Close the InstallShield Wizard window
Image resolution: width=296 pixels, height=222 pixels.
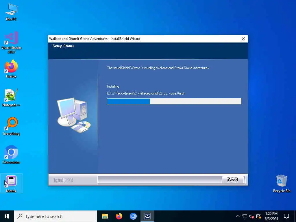[243, 39]
